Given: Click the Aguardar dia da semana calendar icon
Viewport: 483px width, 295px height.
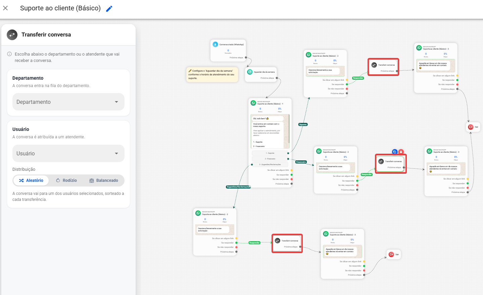Looking at the screenshot, I should click(250, 72).
